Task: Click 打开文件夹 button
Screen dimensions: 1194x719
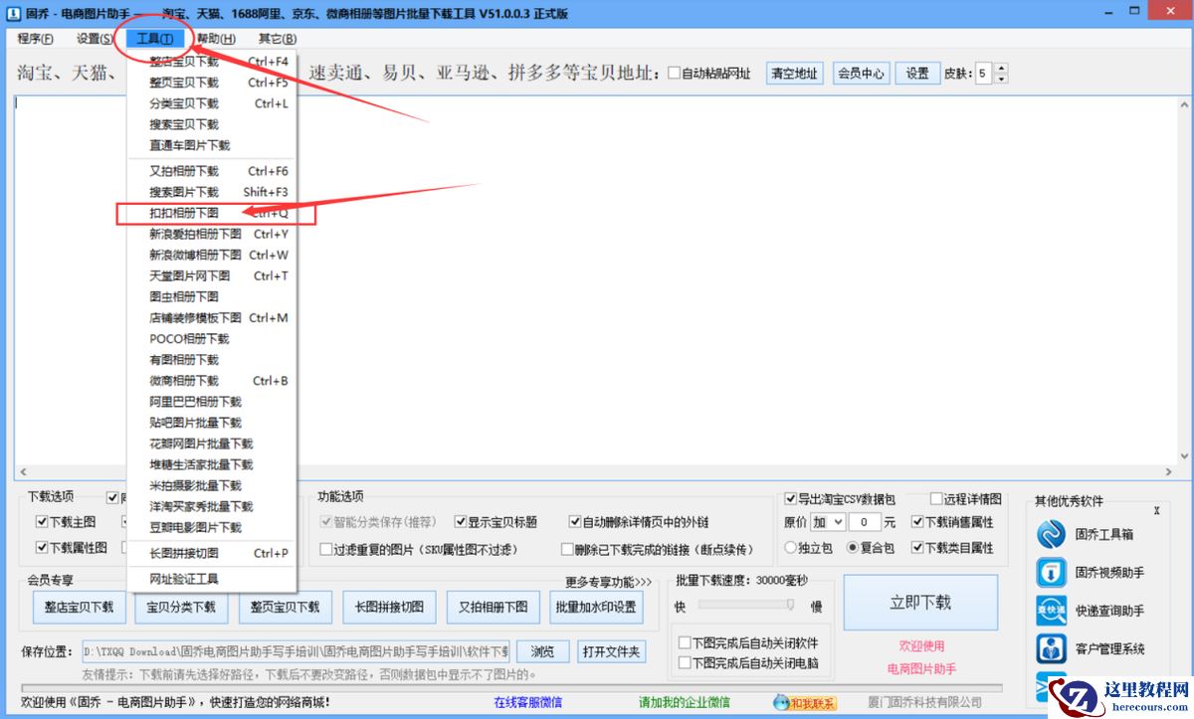Action: pyautogui.click(x=611, y=652)
